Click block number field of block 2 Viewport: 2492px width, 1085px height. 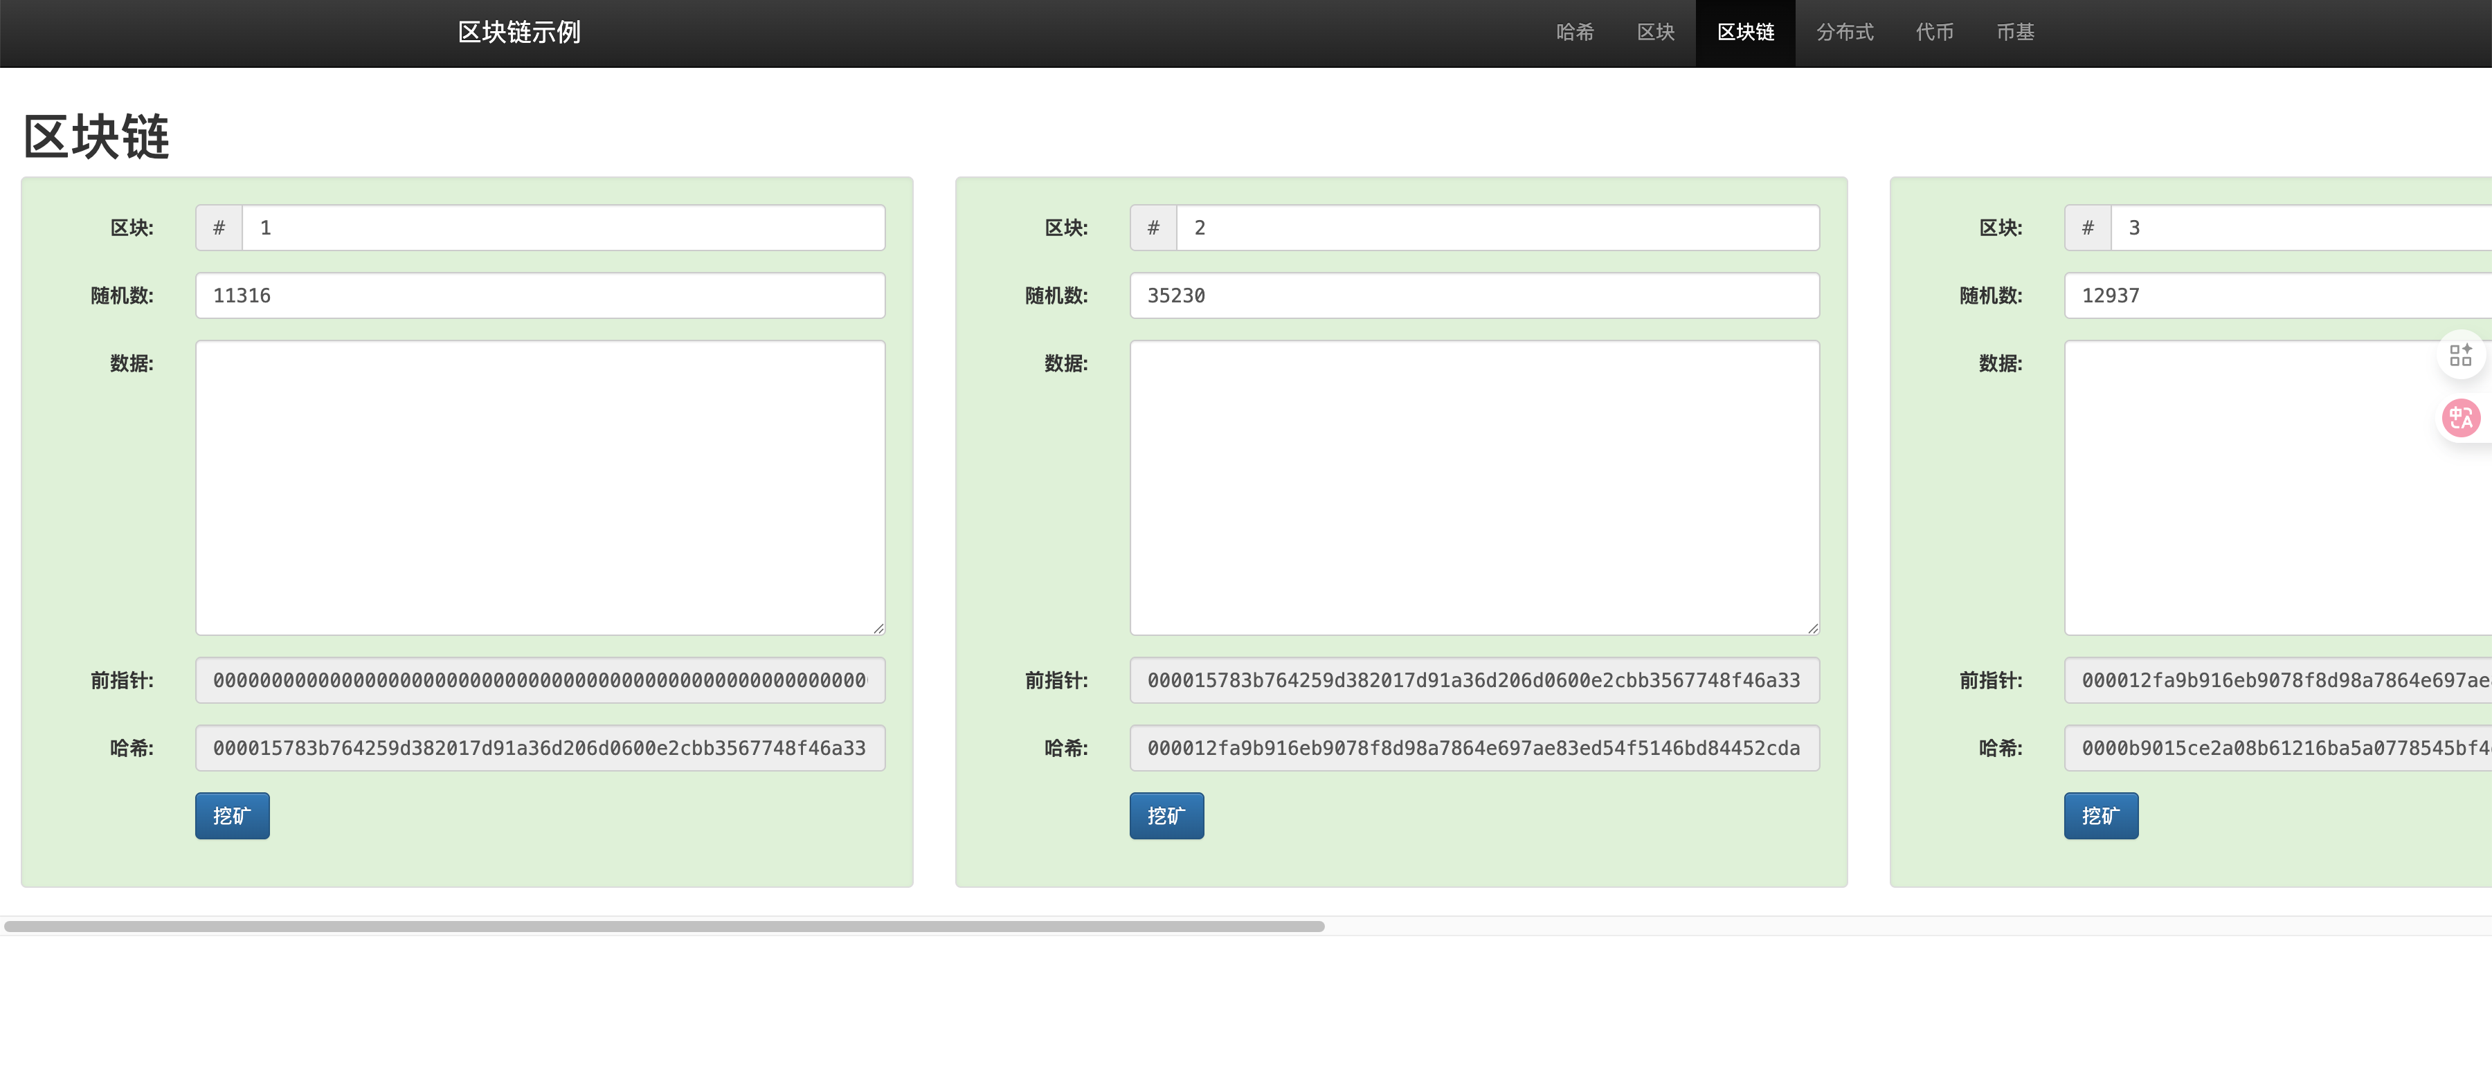point(1496,227)
